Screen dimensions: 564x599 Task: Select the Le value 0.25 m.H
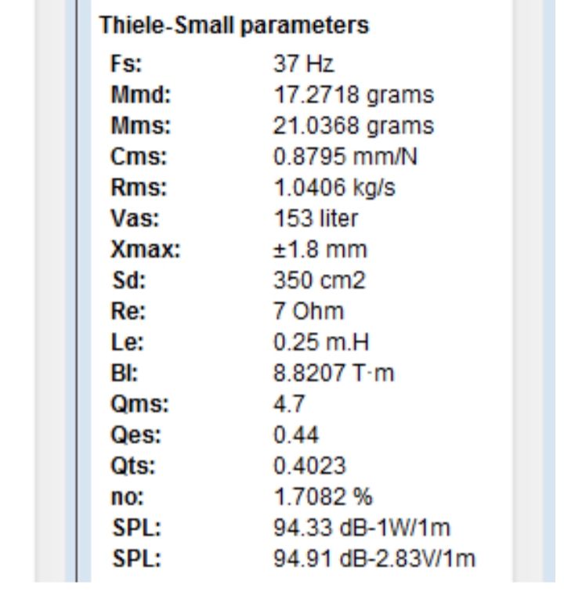coord(321,342)
